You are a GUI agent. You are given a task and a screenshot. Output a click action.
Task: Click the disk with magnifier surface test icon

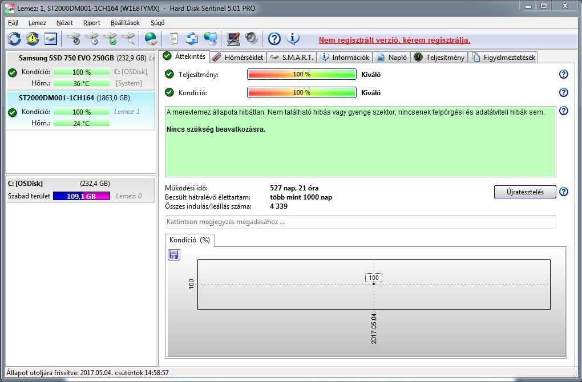[x=128, y=39]
